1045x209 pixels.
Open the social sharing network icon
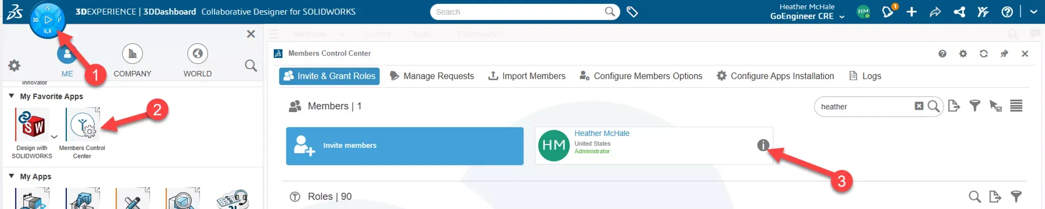959,12
